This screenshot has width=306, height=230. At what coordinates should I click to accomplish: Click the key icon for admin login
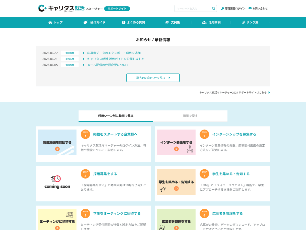223,8
